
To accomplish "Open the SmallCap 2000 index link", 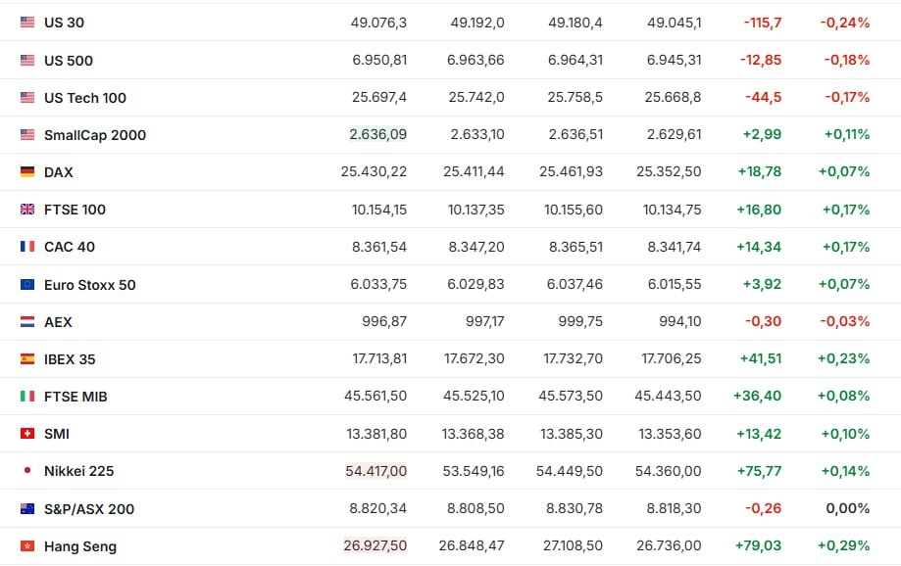I will [x=95, y=135].
